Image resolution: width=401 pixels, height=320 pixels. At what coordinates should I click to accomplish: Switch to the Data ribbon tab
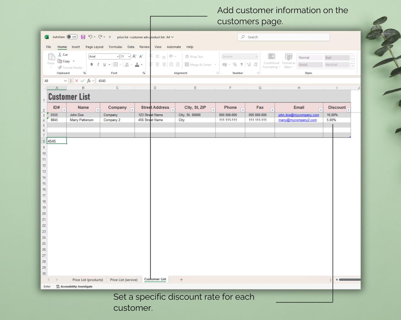click(x=131, y=47)
